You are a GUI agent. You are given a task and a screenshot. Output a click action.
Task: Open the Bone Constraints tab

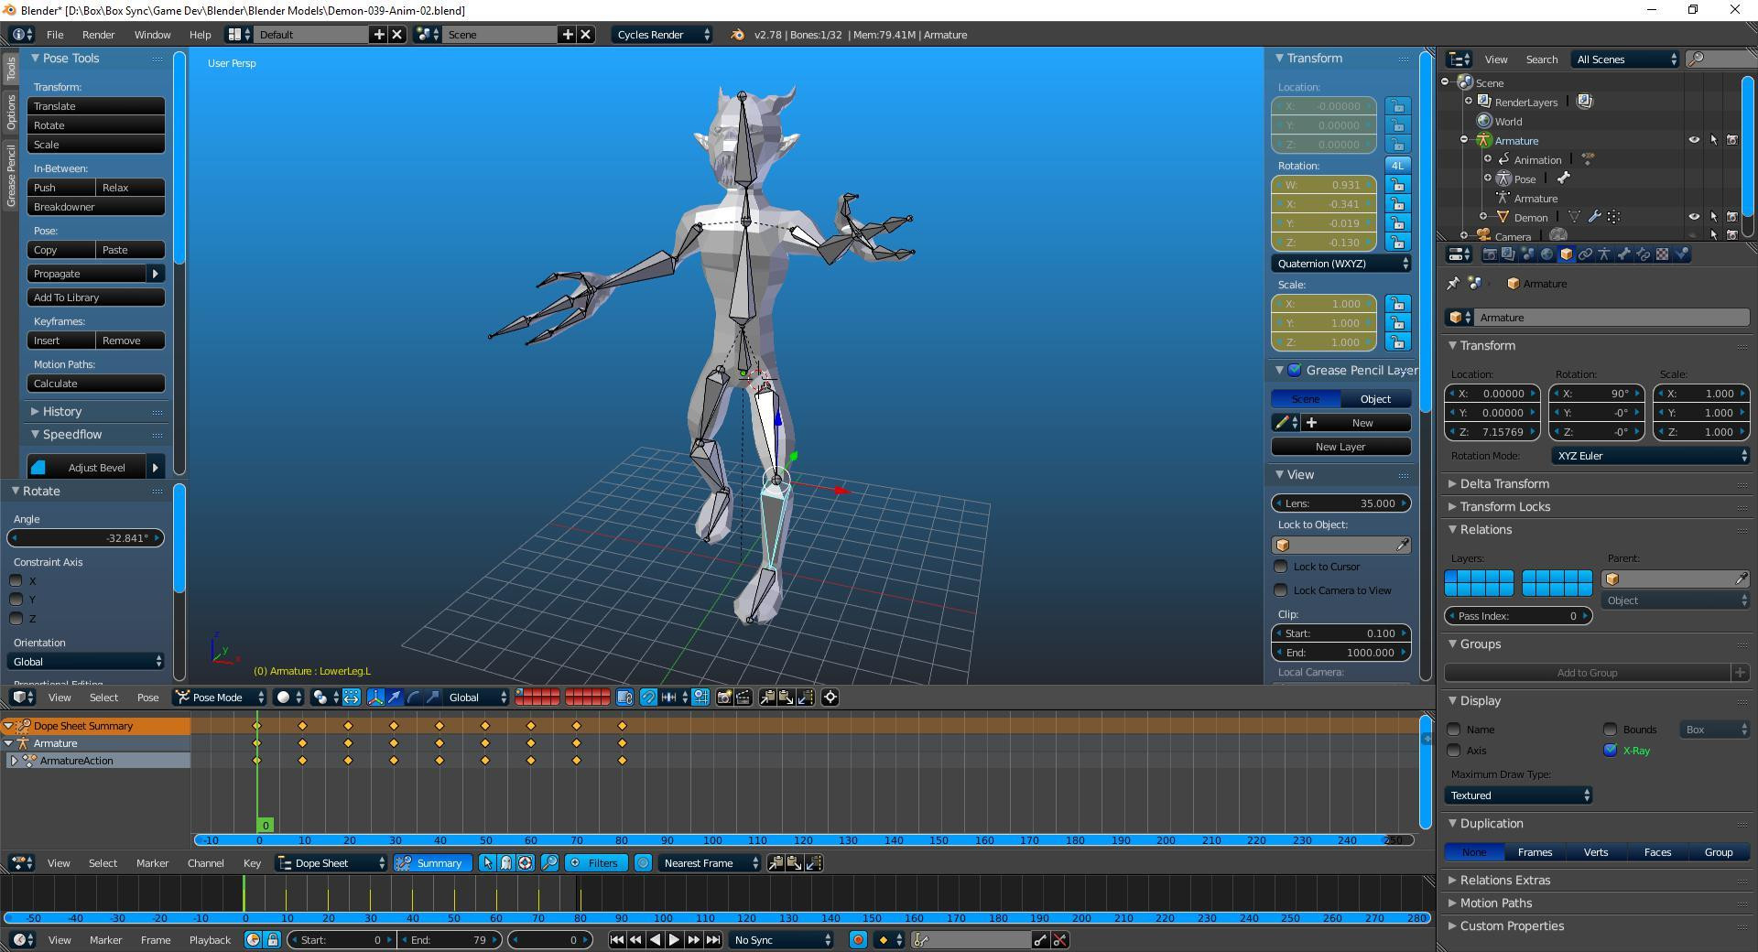1643,254
